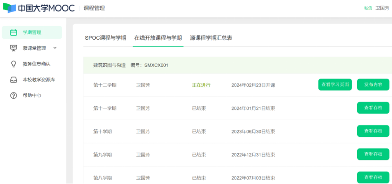This screenshot has width=392, height=184.
Task: Select the 建筑识图与构造 course header row
Action: coord(237,65)
